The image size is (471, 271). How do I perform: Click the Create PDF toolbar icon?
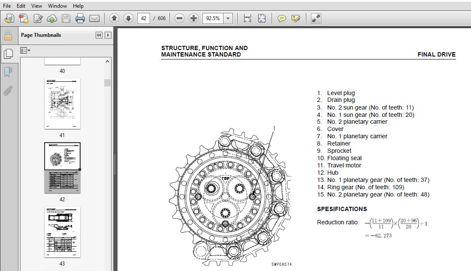[x=24, y=18]
